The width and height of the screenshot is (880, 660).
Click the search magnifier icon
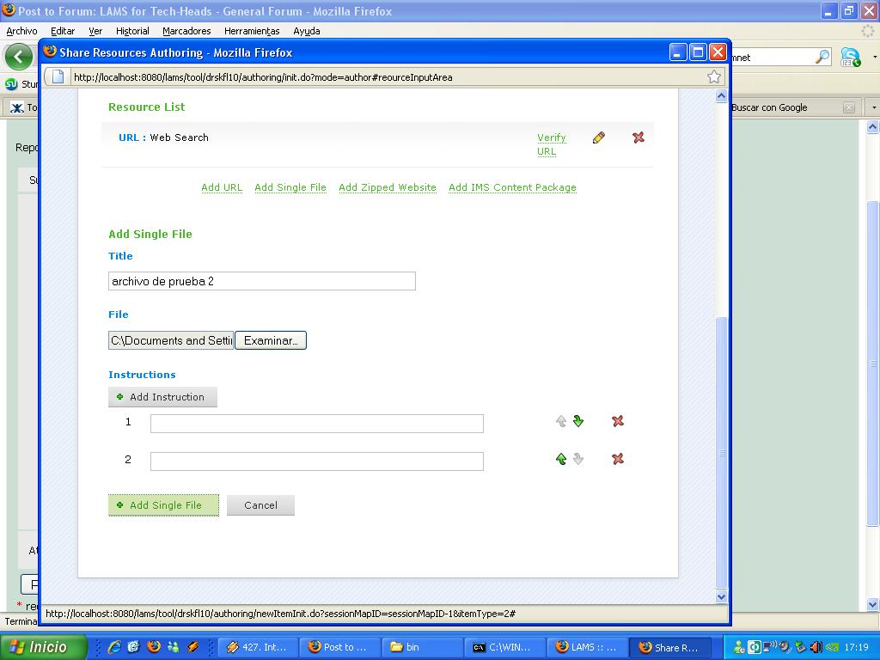[822, 58]
